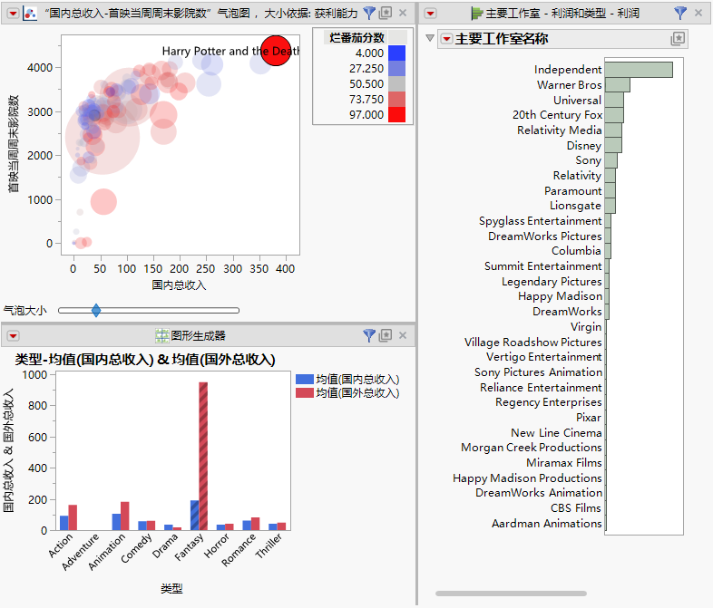Click the bubble plot panel dock/pin icon
713x608 pixels.
click(386, 13)
